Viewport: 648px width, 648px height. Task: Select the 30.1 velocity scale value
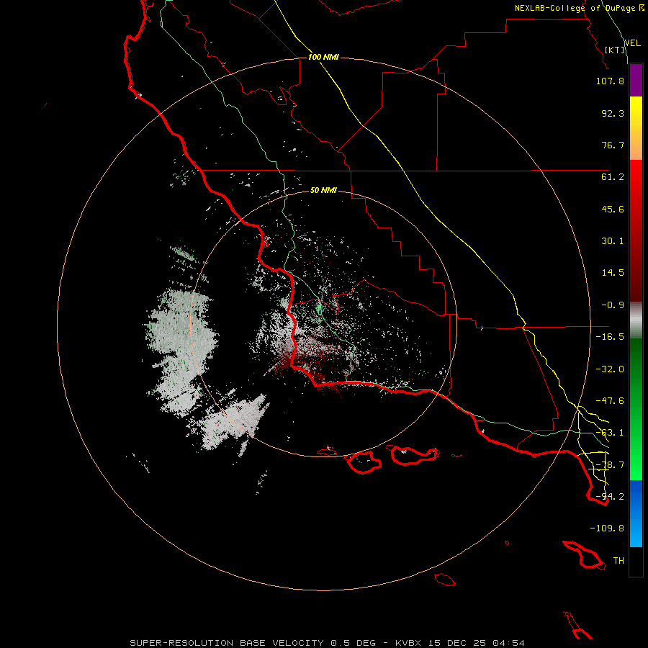[613, 241]
